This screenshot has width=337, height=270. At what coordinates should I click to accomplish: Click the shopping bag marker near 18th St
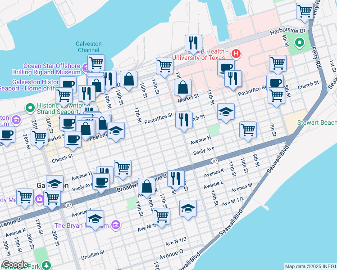pyautogui.click(x=129, y=79)
